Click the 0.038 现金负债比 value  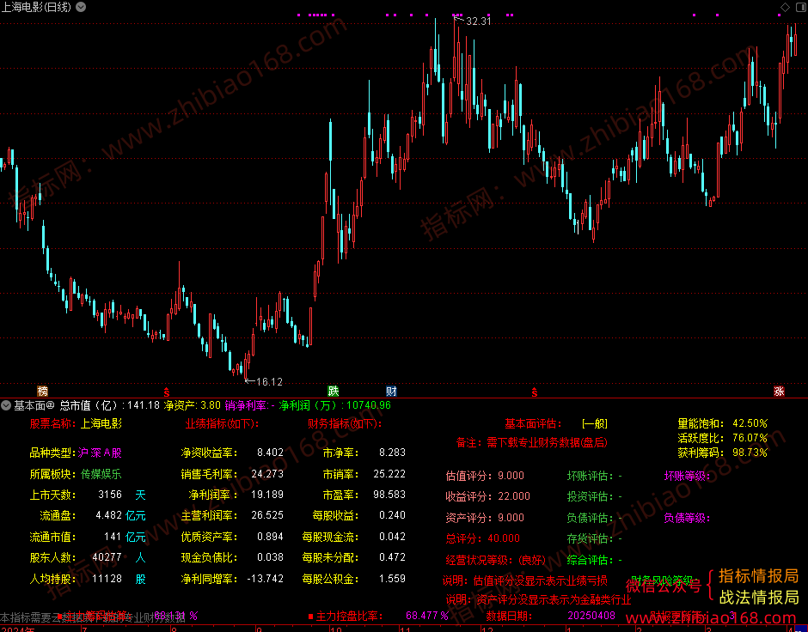coord(271,557)
